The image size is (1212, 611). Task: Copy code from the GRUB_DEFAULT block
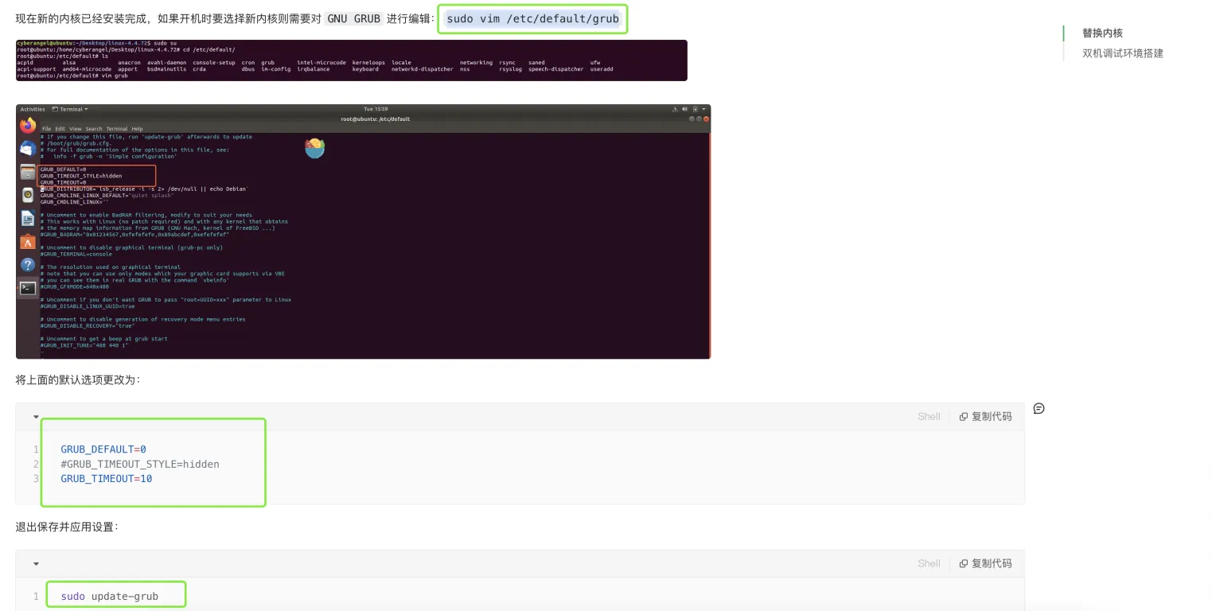point(985,417)
